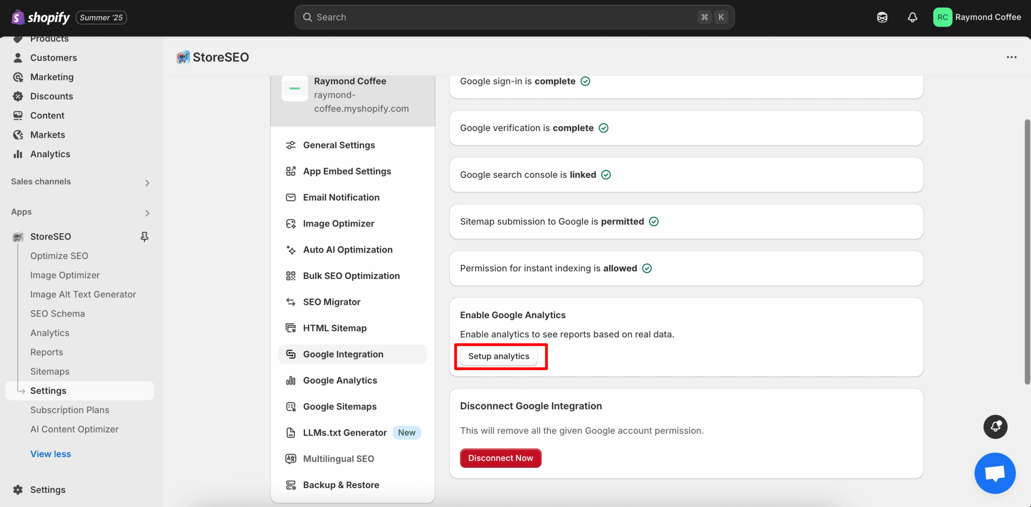1031x507 pixels.
Task: Click the floating dark notification bell button
Action: 996,427
